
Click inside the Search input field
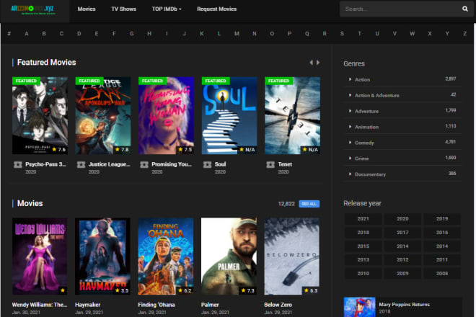pos(401,9)
